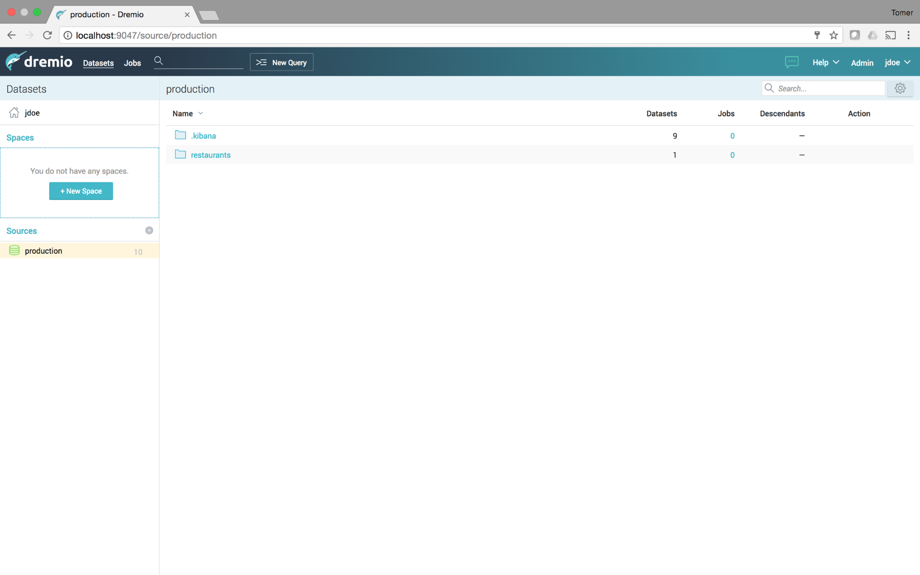Viewport: 920px width, 575px height.
Task: Click the restaurants folder icon
Action: coord(180,155)
